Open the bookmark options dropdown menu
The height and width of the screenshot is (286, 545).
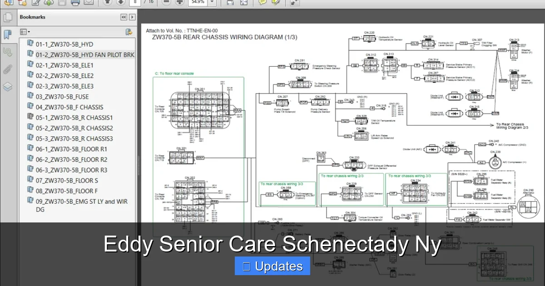(25, 32)
